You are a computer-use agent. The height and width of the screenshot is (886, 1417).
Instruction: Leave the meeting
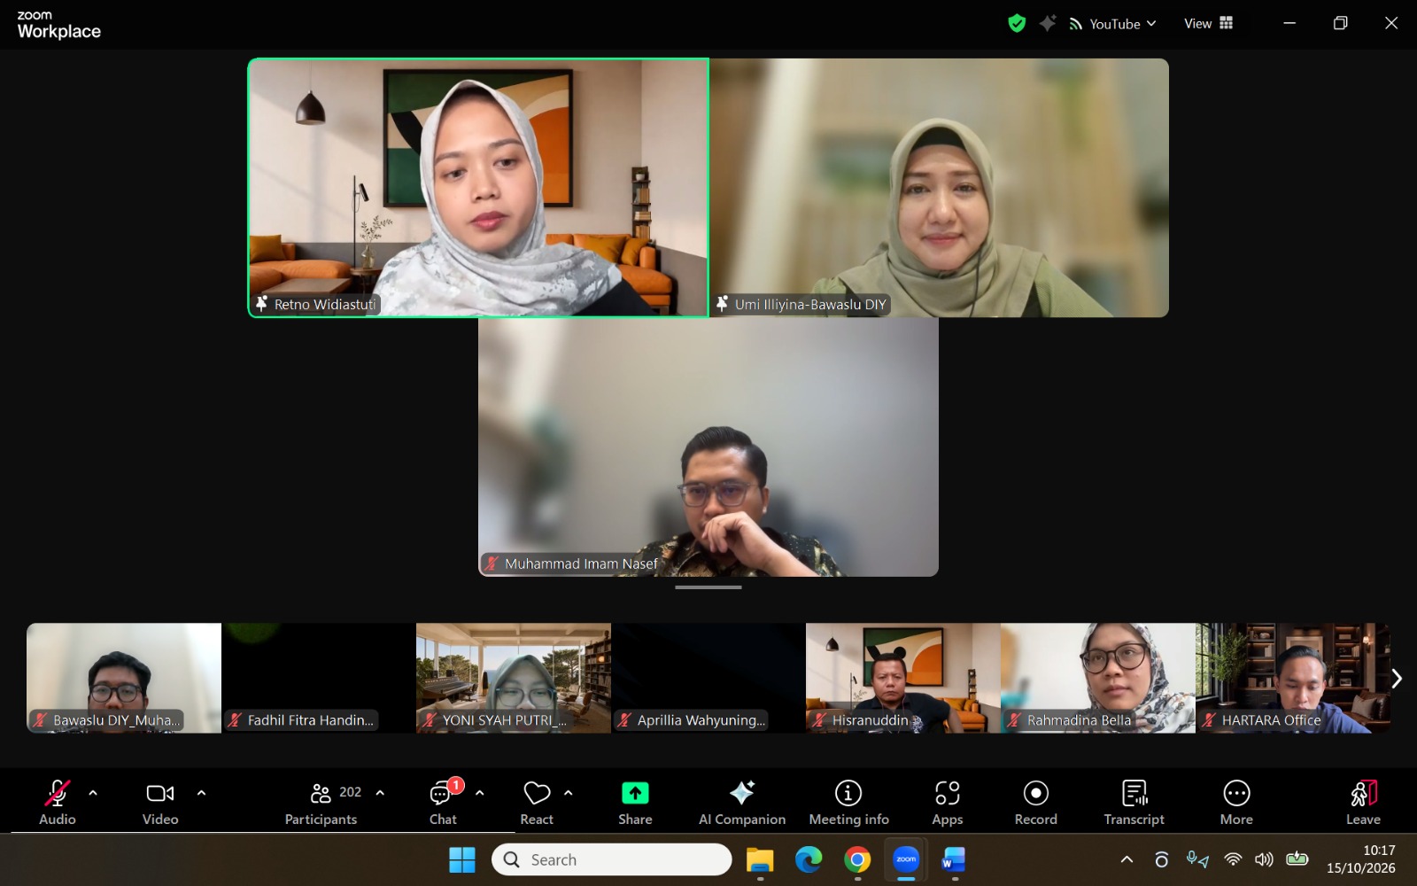point(1364,802)
